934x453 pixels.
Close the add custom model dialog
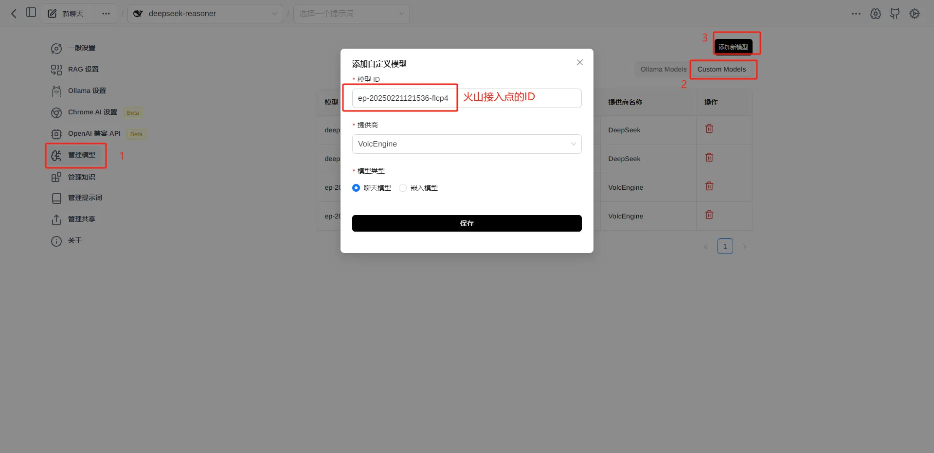coord(579,62)
